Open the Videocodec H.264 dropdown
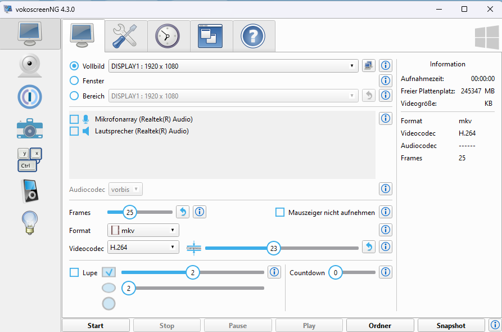502x332 pixels. coord(143,247)
